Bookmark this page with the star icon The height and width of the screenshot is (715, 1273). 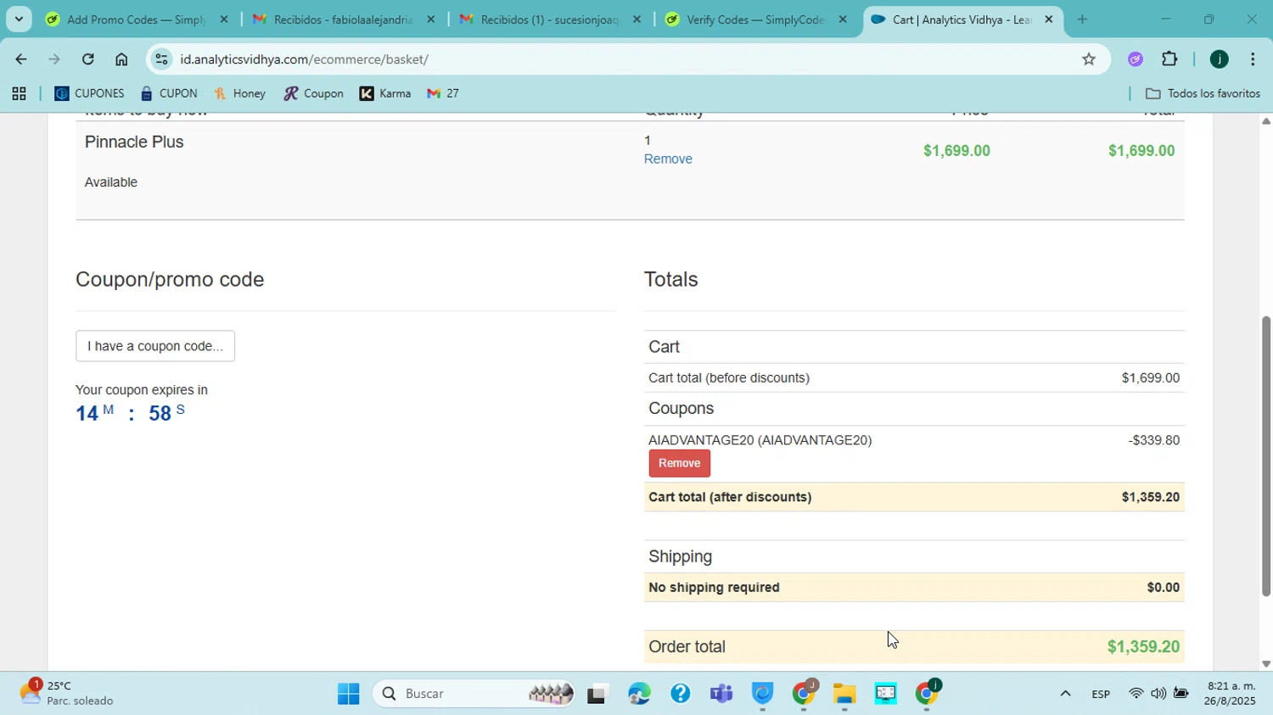(1089, 59)
